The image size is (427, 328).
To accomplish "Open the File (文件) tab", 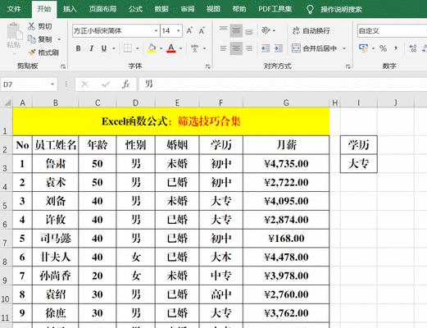I will pos(14,9).
